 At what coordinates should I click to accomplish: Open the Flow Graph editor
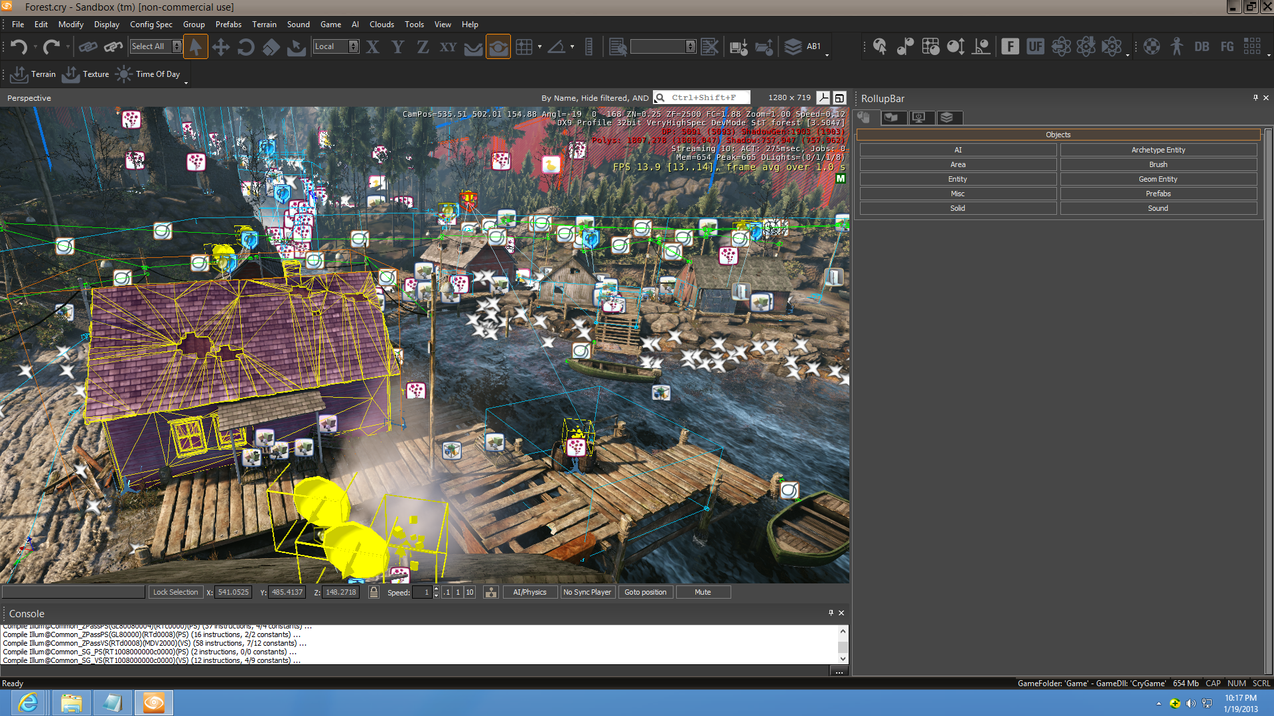pos(1226,46)
